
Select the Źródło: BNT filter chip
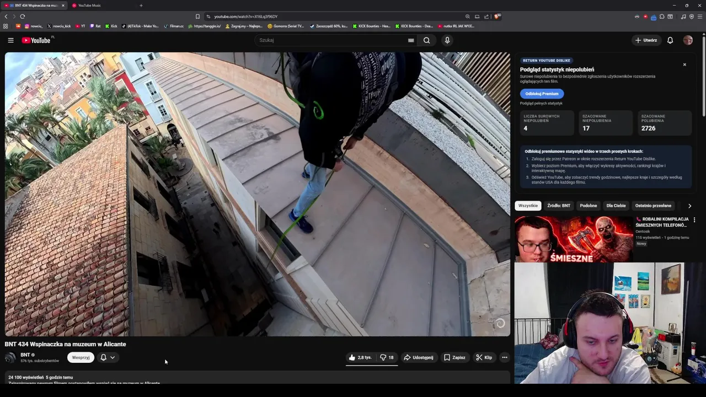(559, 206)
